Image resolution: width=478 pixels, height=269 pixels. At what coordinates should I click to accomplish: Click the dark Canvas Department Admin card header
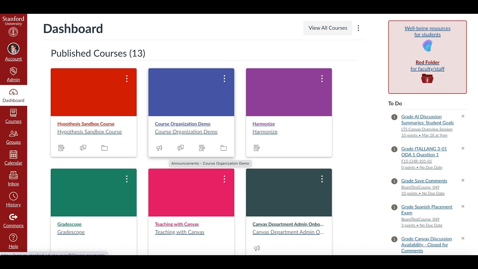(289, 193)
